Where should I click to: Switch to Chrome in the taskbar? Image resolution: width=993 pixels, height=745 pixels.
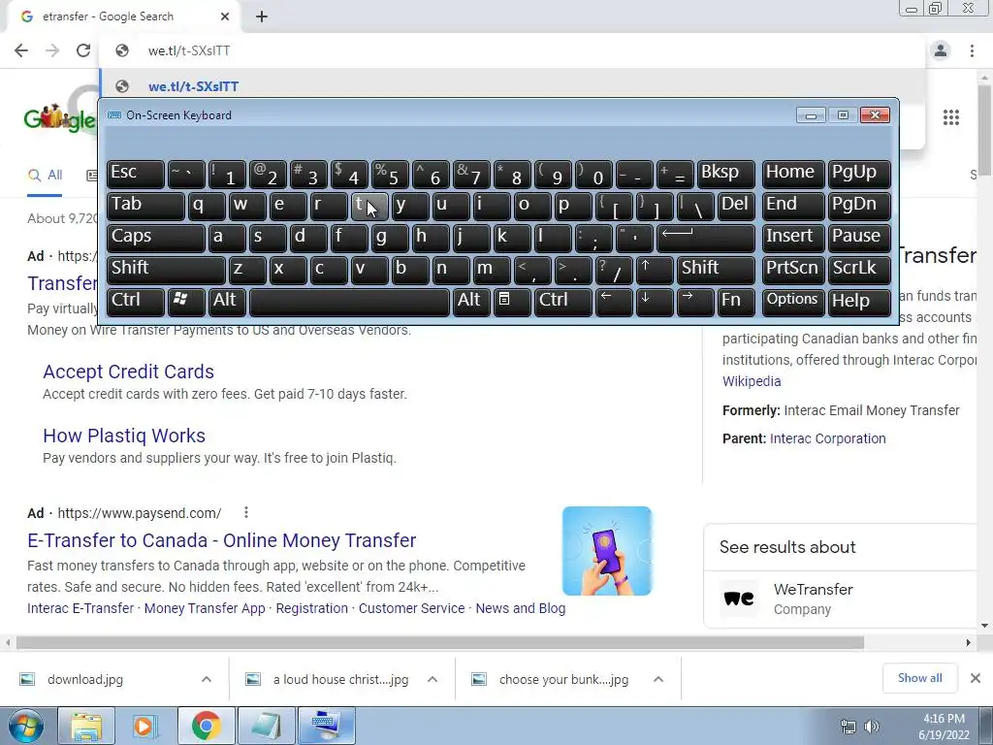[x=206, y=726]
